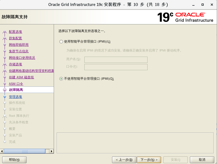This screenshot has height=164, width=217.
Task: Go to 管理选项 step link
Action: point(15,97)
